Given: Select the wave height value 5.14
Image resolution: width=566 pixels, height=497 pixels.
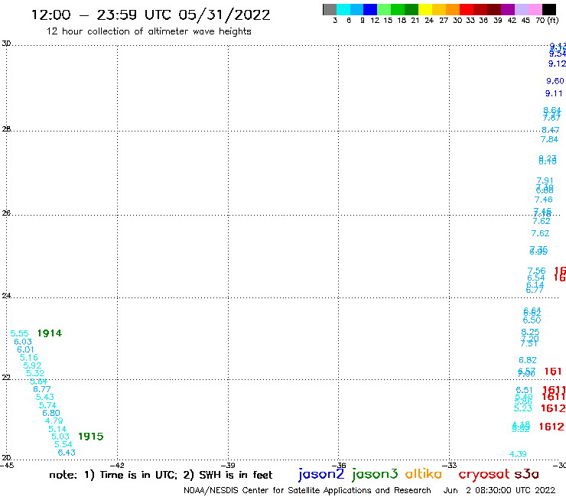Looking at the screenshot, I should pos(57,429).
